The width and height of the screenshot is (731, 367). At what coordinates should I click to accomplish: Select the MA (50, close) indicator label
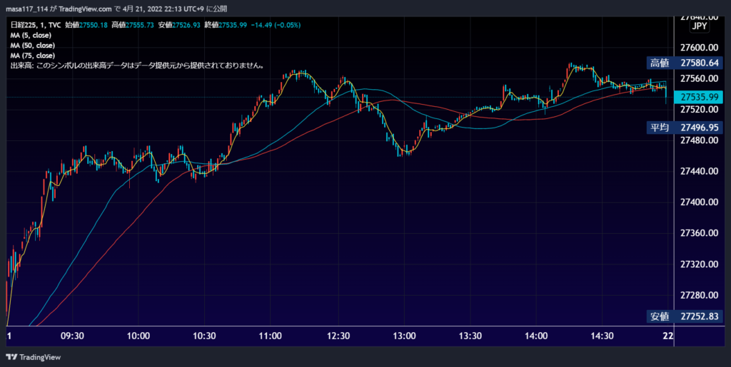(x=33, y=45)
